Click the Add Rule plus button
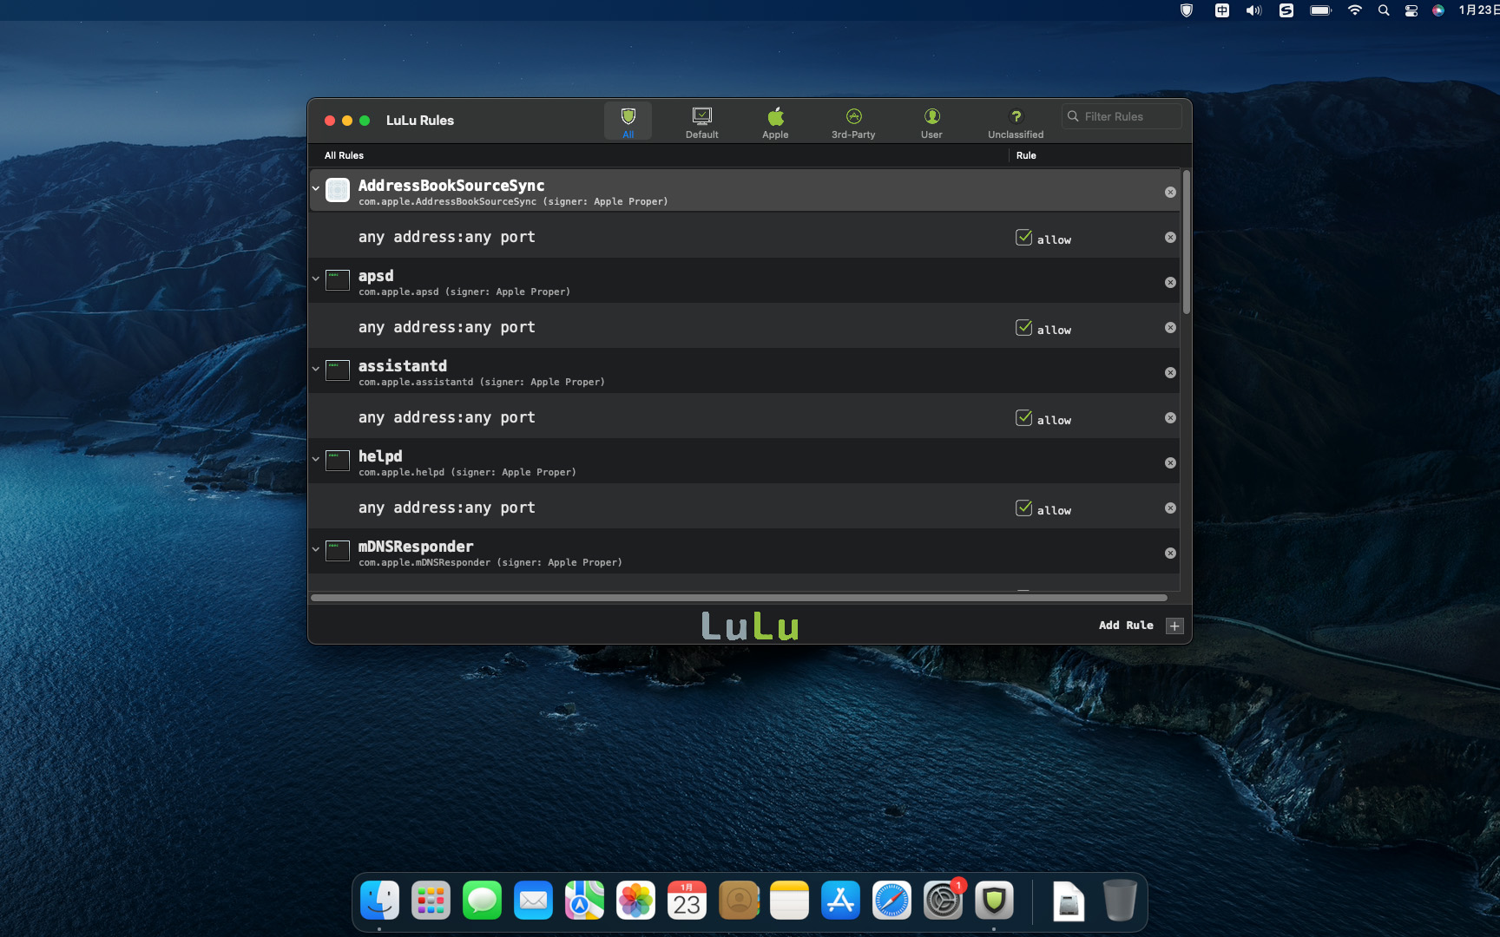 tap(1174, 625)
